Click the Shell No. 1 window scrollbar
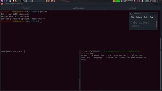The height and width of the screenshot is (91, 162). [x=157, y=24]
